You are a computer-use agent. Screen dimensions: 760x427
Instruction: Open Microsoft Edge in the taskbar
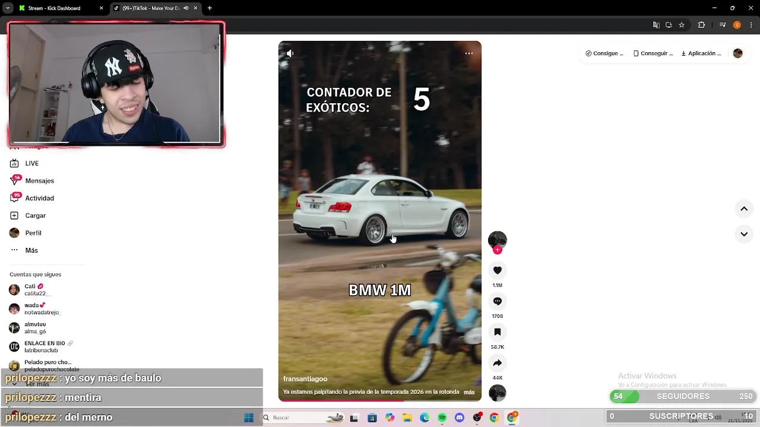pyautogui.click(x=425, y=418)
